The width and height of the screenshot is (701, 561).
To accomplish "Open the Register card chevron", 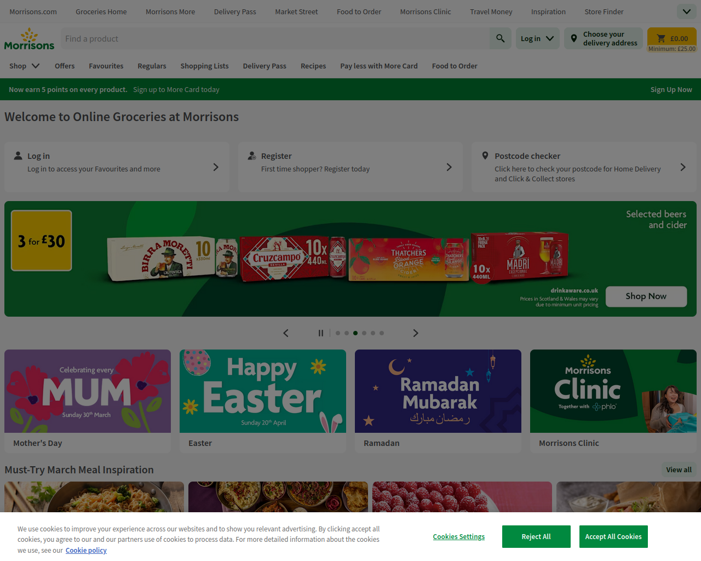I will (x=449, y=167).
